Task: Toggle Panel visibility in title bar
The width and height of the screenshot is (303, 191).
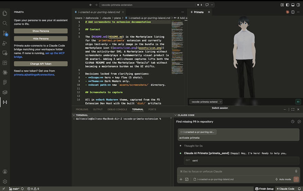Action: tap(293, 5)
